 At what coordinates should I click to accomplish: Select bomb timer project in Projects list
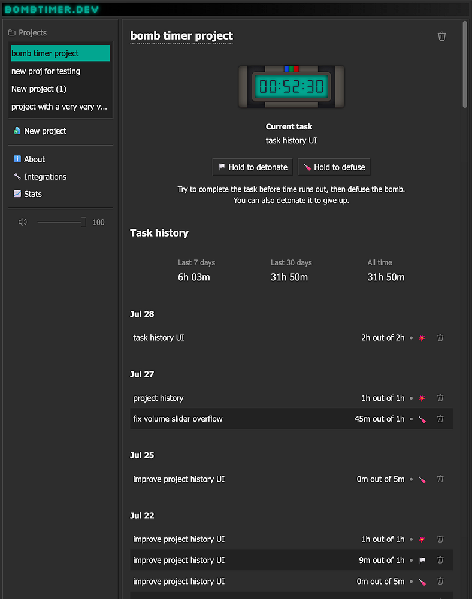60,53
